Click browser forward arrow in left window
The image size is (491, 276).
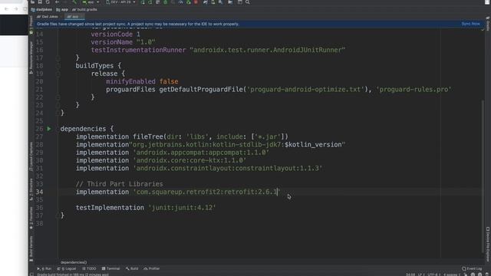16,9
